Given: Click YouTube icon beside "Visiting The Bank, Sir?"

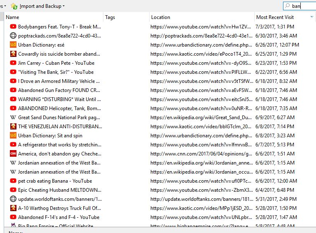Looking at the screenshot, I should [x=13, y=72].
